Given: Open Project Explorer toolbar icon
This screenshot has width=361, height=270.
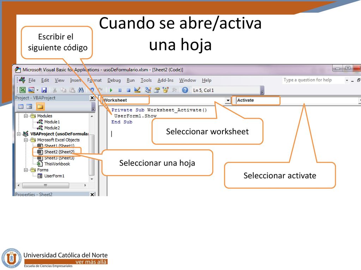Looking at the screenshot, I should (148, 90).
